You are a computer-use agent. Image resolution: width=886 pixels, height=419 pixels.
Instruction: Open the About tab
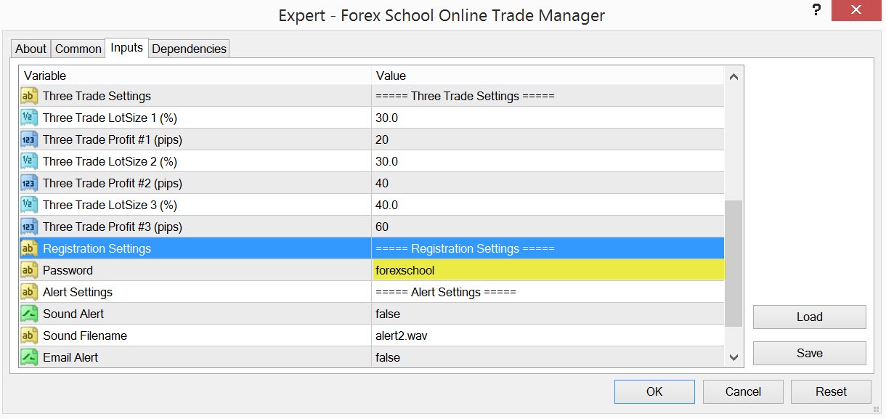pos(31,49)
